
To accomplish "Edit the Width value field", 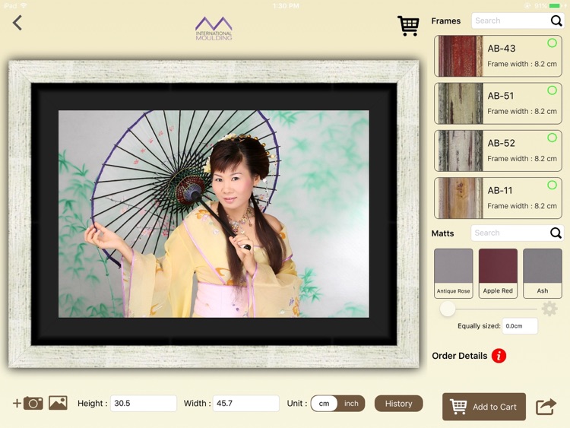I will [245, 403].
